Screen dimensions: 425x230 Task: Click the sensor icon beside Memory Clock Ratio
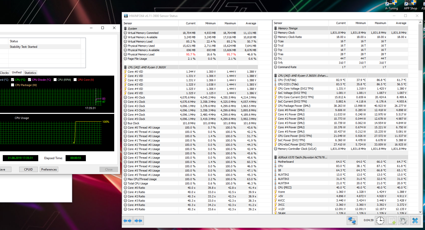276,37
